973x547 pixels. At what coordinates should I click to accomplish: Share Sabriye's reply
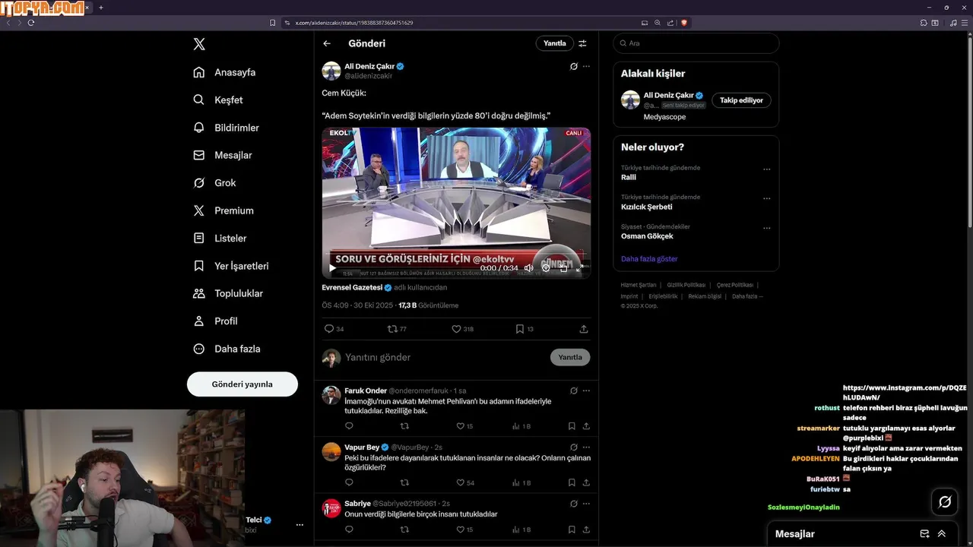[x=586, y=530]
